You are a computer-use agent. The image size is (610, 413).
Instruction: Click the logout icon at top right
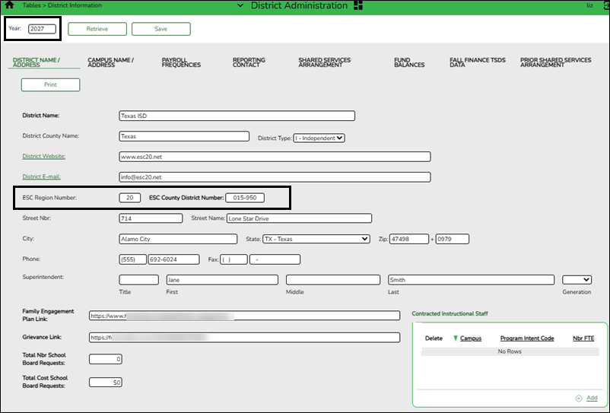pos(607,5)
